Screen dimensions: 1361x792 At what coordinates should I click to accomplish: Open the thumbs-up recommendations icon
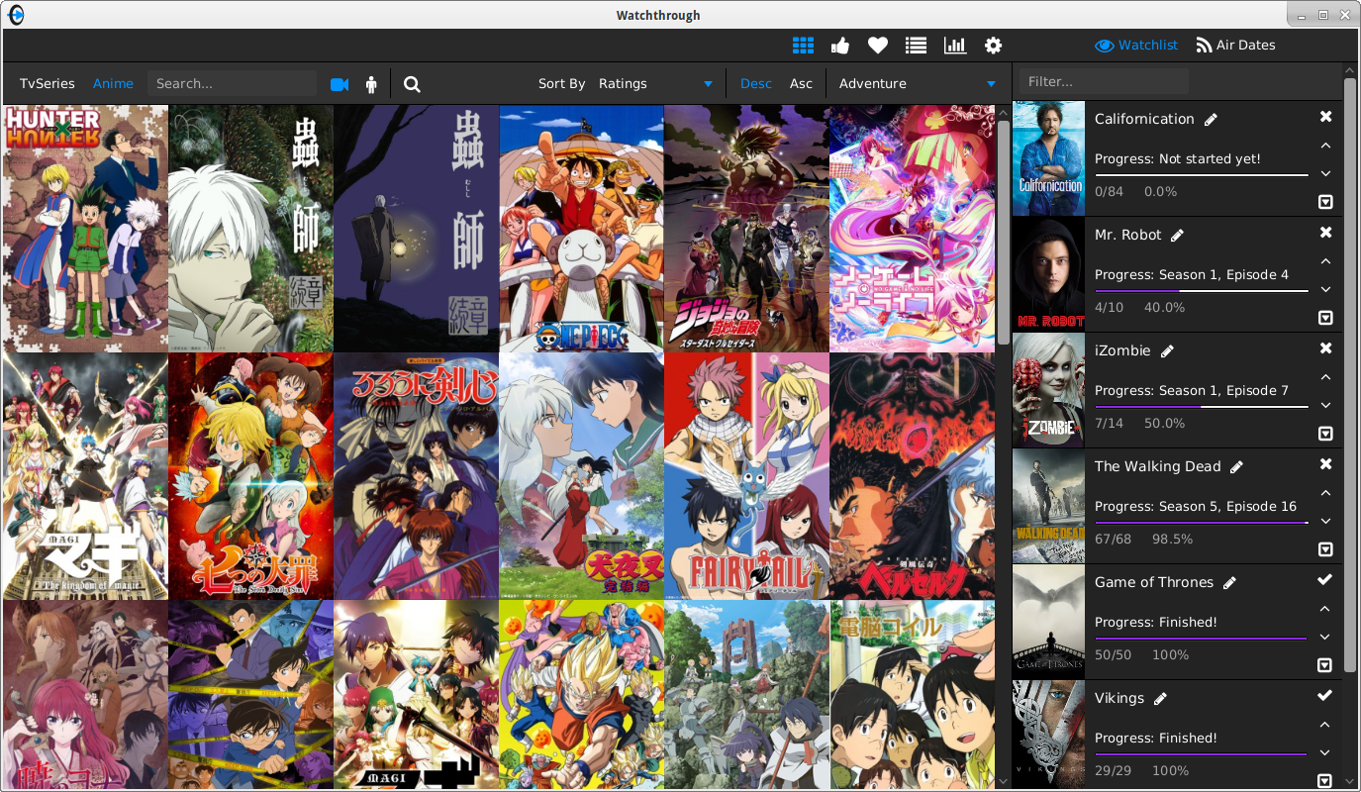(840, 46)
